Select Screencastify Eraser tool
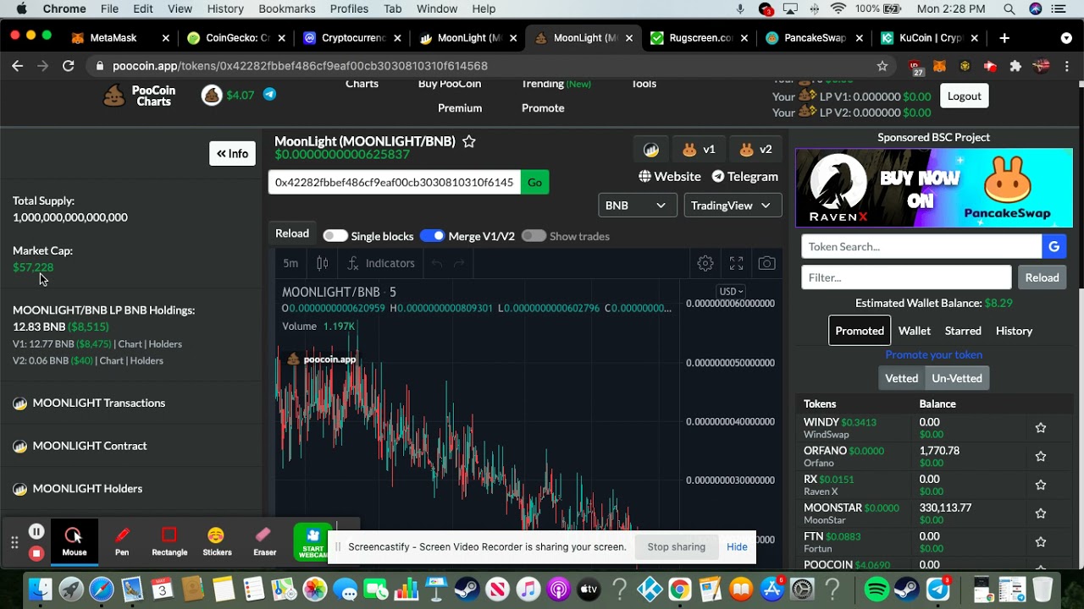This screenshot has height=609, width=1084. [264, 541]
